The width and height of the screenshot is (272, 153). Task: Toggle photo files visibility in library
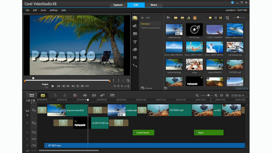182,18
